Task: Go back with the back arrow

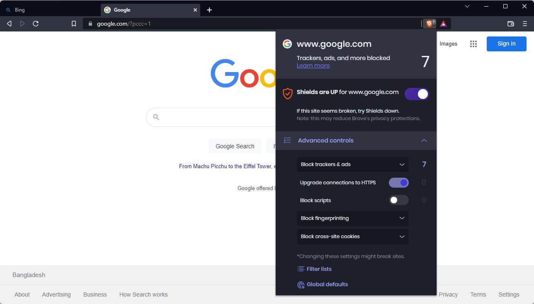Action: (x=9, y=24)
